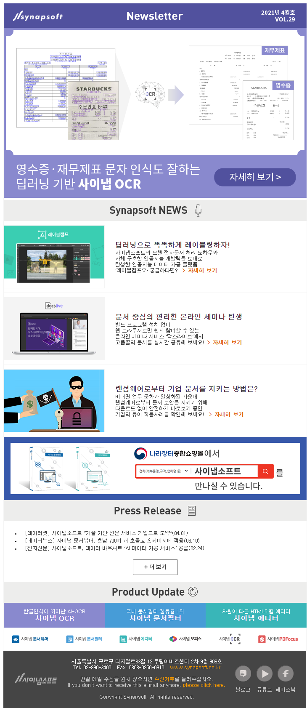The image size is (307, 708).
Task: Click the Newsletter title text
Action: pyautogui.click(x=155, y=16)
